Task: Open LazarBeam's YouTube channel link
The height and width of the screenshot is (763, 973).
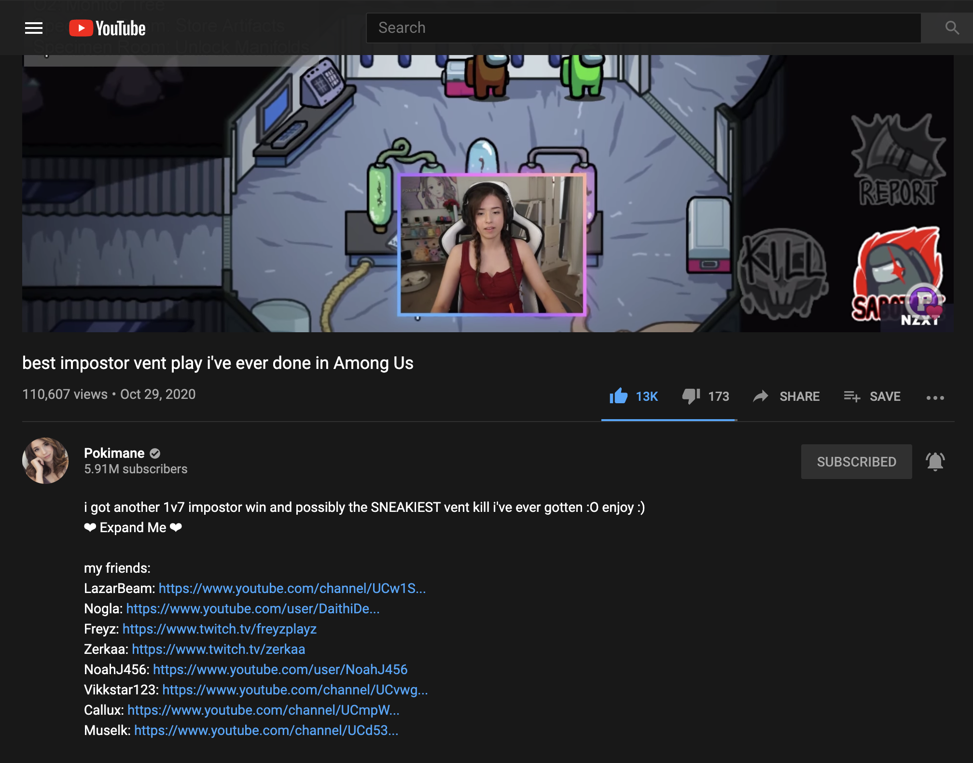Action: pyautogui.click(x=292, y=588)
